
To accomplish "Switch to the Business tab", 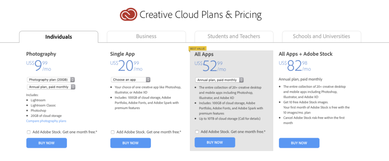I will (x=146, y=36).
